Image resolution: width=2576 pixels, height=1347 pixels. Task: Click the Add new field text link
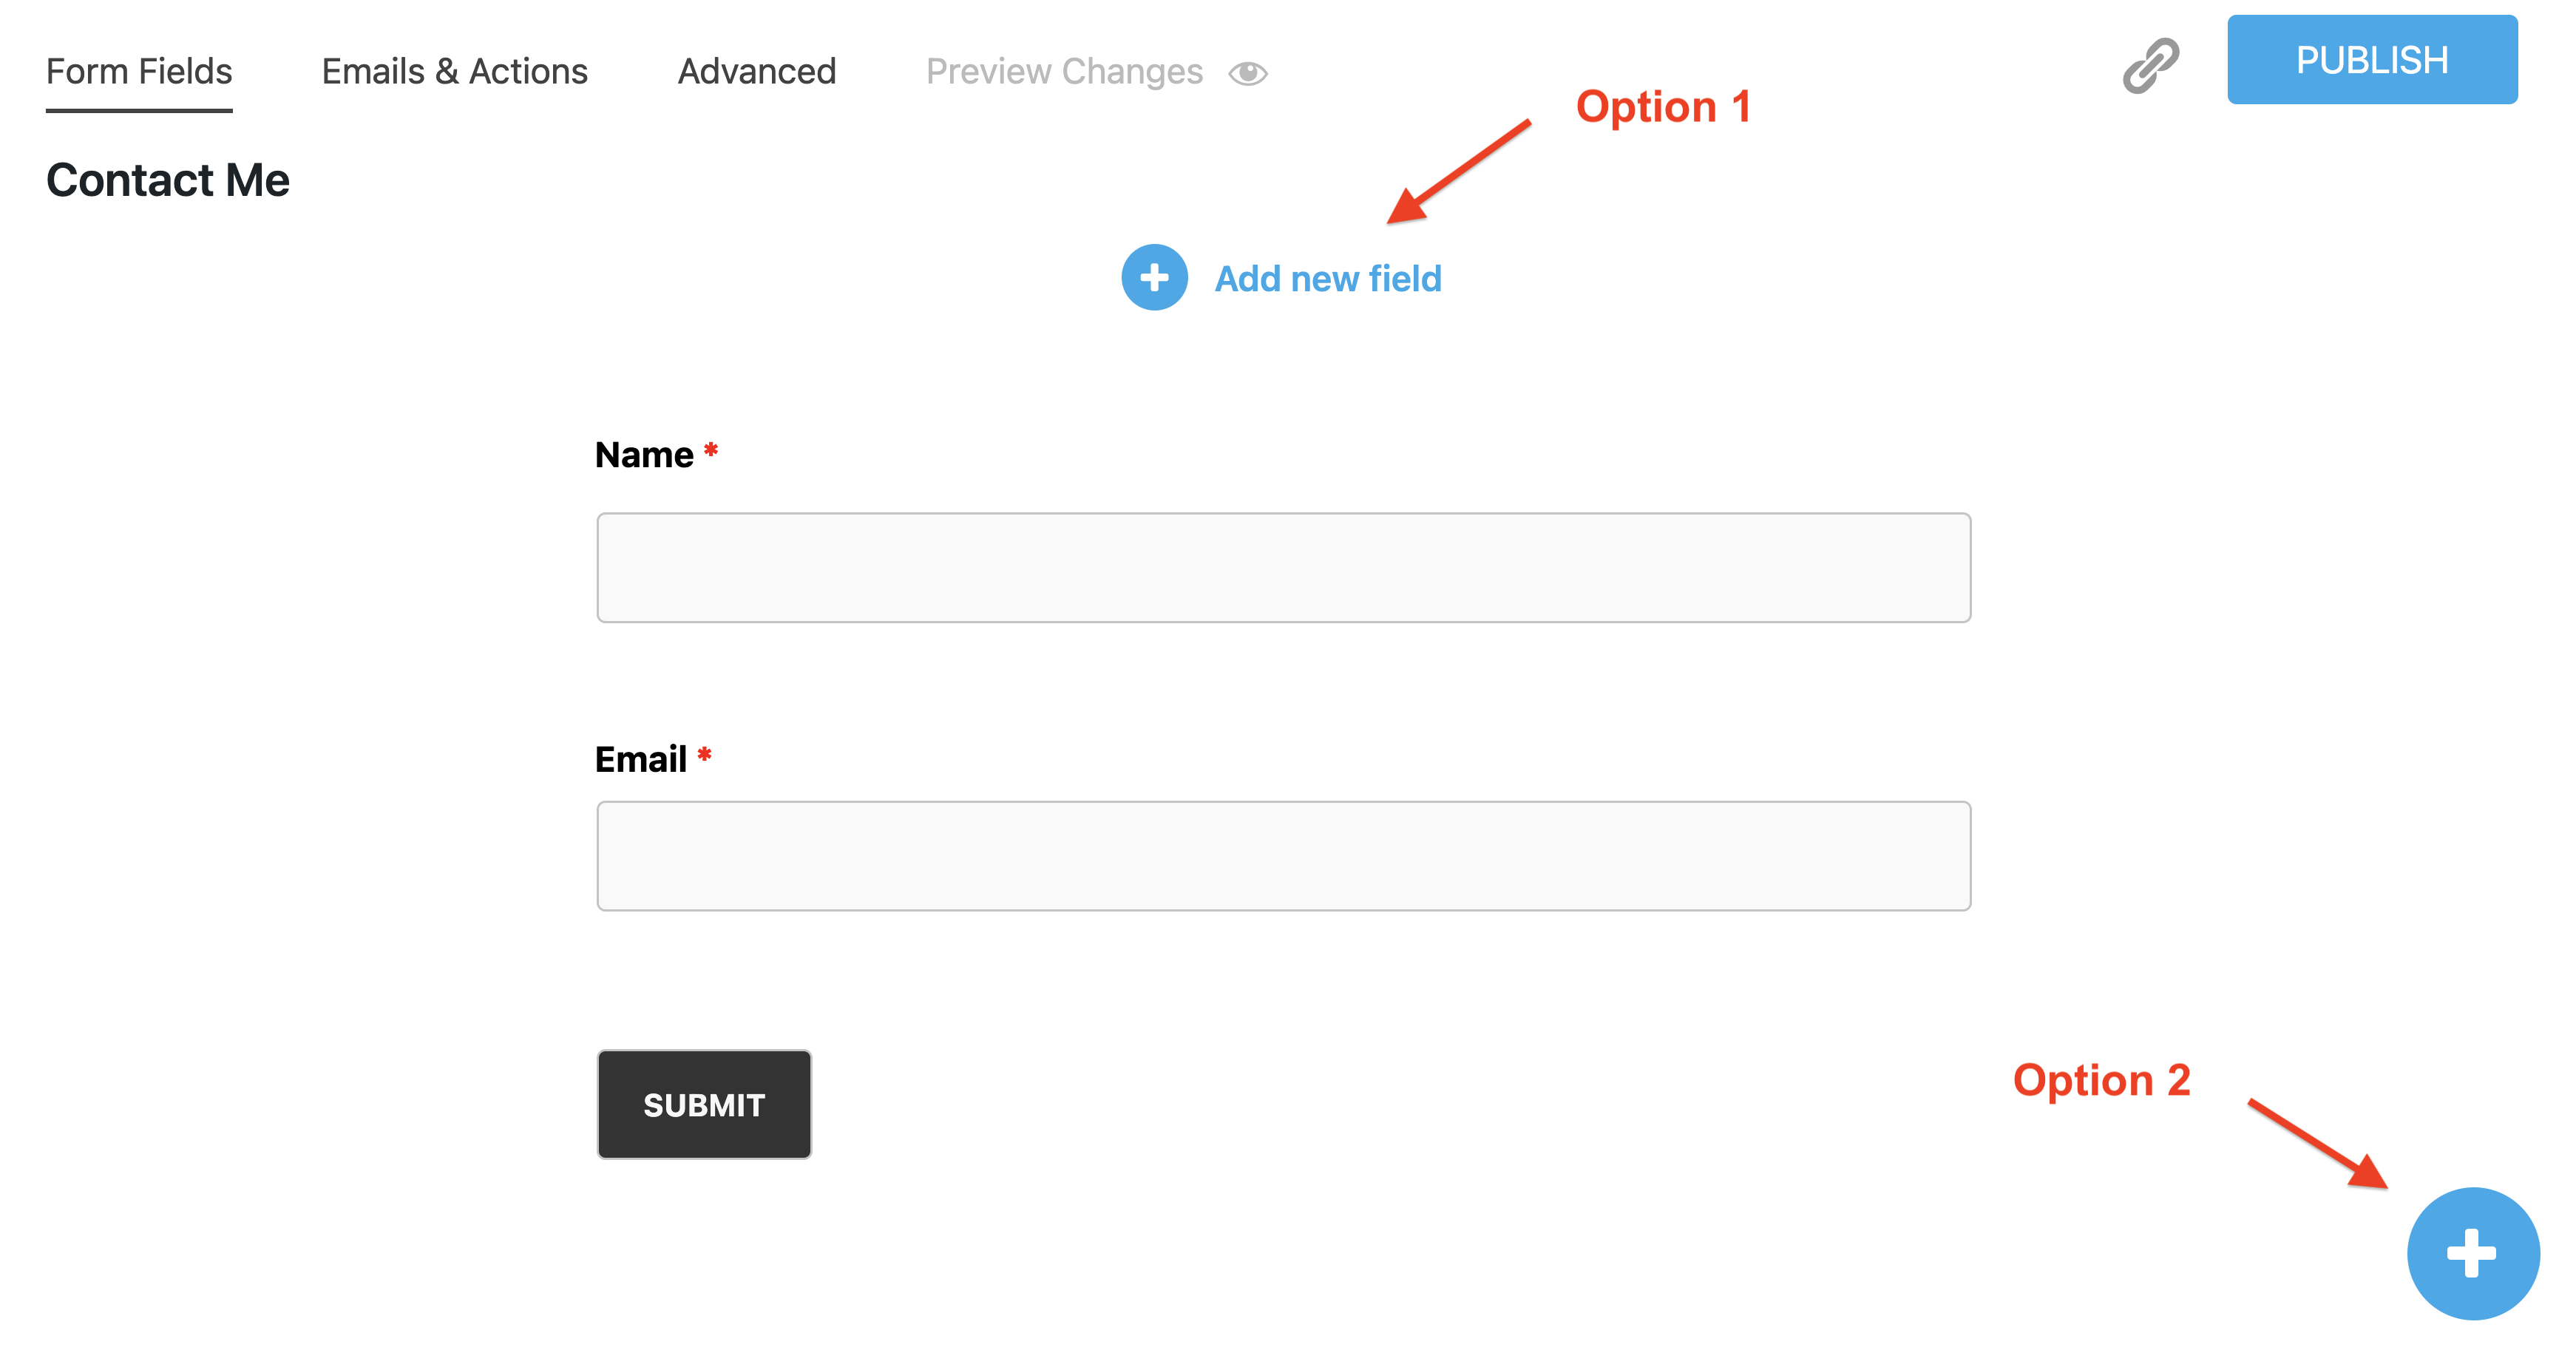[x=1328, y=278]
